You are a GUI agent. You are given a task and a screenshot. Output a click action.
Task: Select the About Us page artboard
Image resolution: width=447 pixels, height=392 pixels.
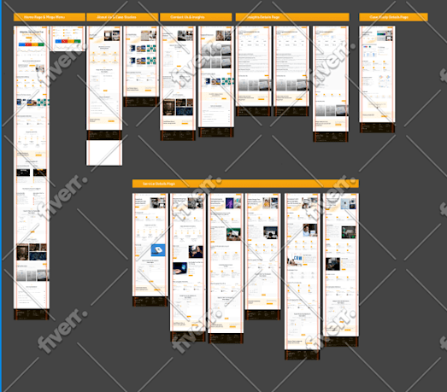click(104, 83)
